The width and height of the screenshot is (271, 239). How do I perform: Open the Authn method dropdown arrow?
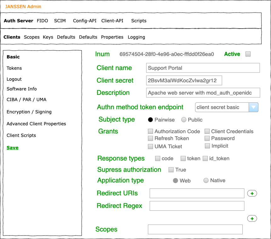[253, 107]
